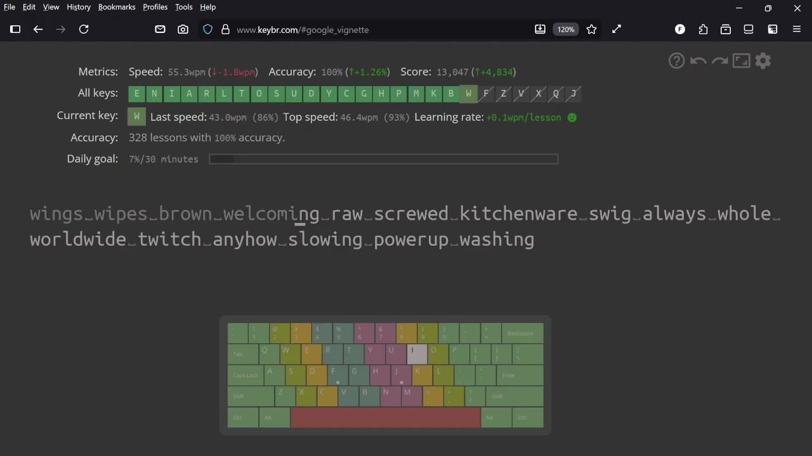The image size is (812, 456).
Task: Click the speed value 55.3wpm
Action: (x=187, y=72)
